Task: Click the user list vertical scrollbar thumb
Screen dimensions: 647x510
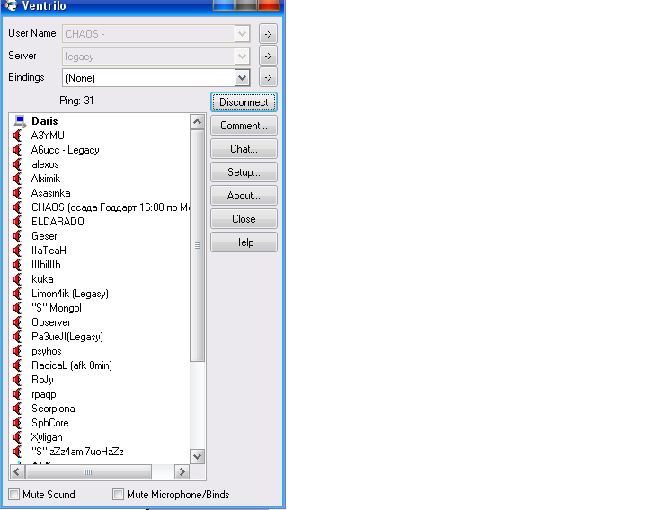Action: point(197,245)
